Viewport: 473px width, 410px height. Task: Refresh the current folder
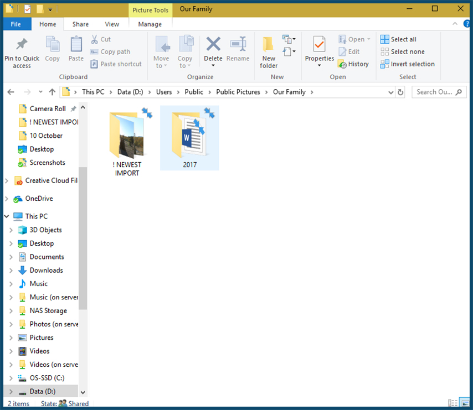(400, 92)
